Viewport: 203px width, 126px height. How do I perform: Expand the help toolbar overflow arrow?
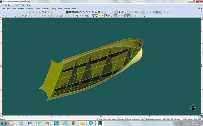(x=30, y=5)
